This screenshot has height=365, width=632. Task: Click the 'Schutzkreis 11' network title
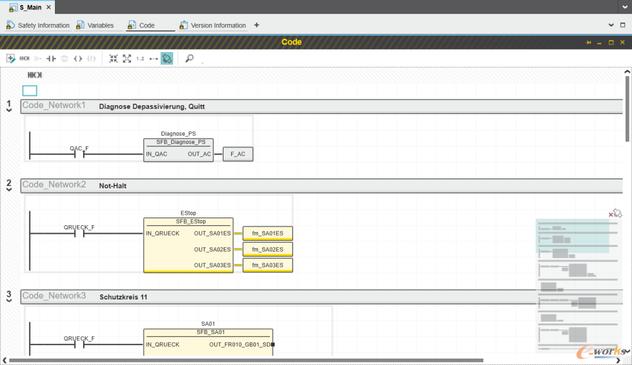click(x=123, y=297)
